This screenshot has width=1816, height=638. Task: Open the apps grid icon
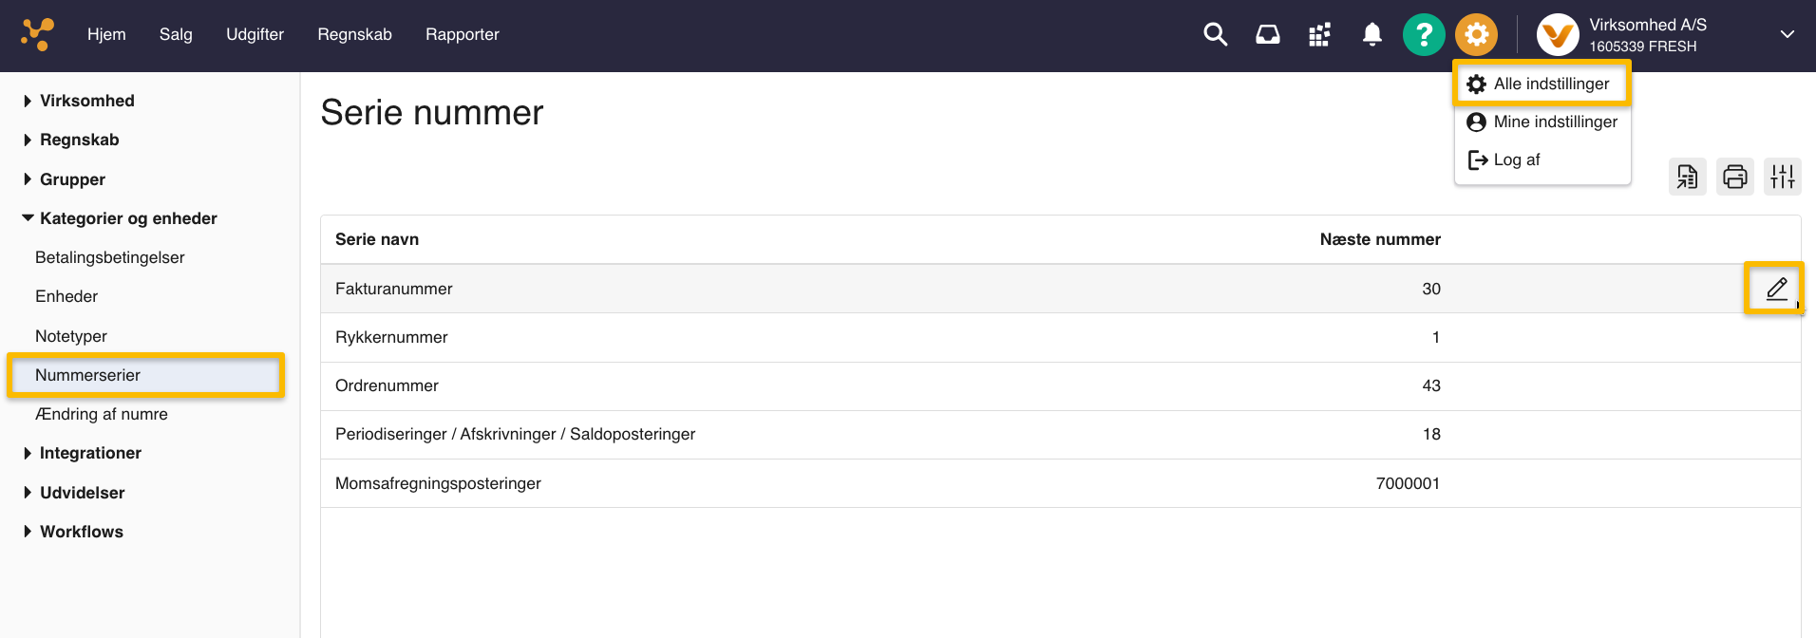pyautogui.click(x=1319, y=35)
